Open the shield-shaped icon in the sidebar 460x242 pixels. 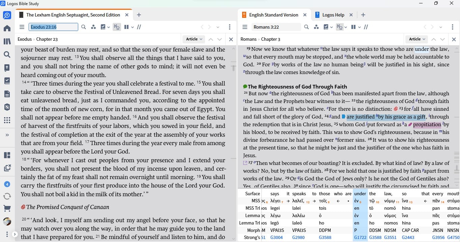tap(7, 107)
